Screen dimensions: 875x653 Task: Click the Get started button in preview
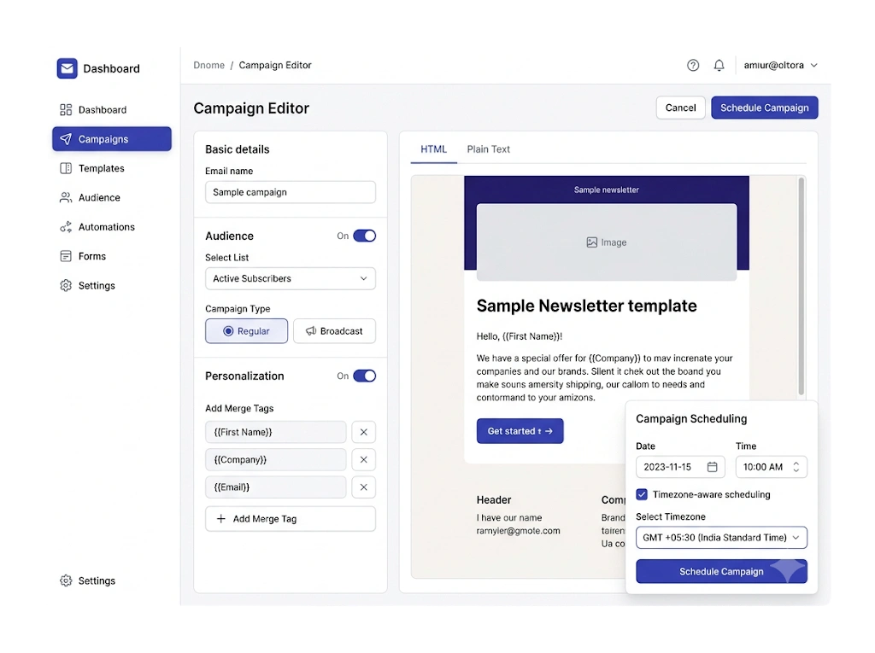pyautogui.click(x=520, y=431)
